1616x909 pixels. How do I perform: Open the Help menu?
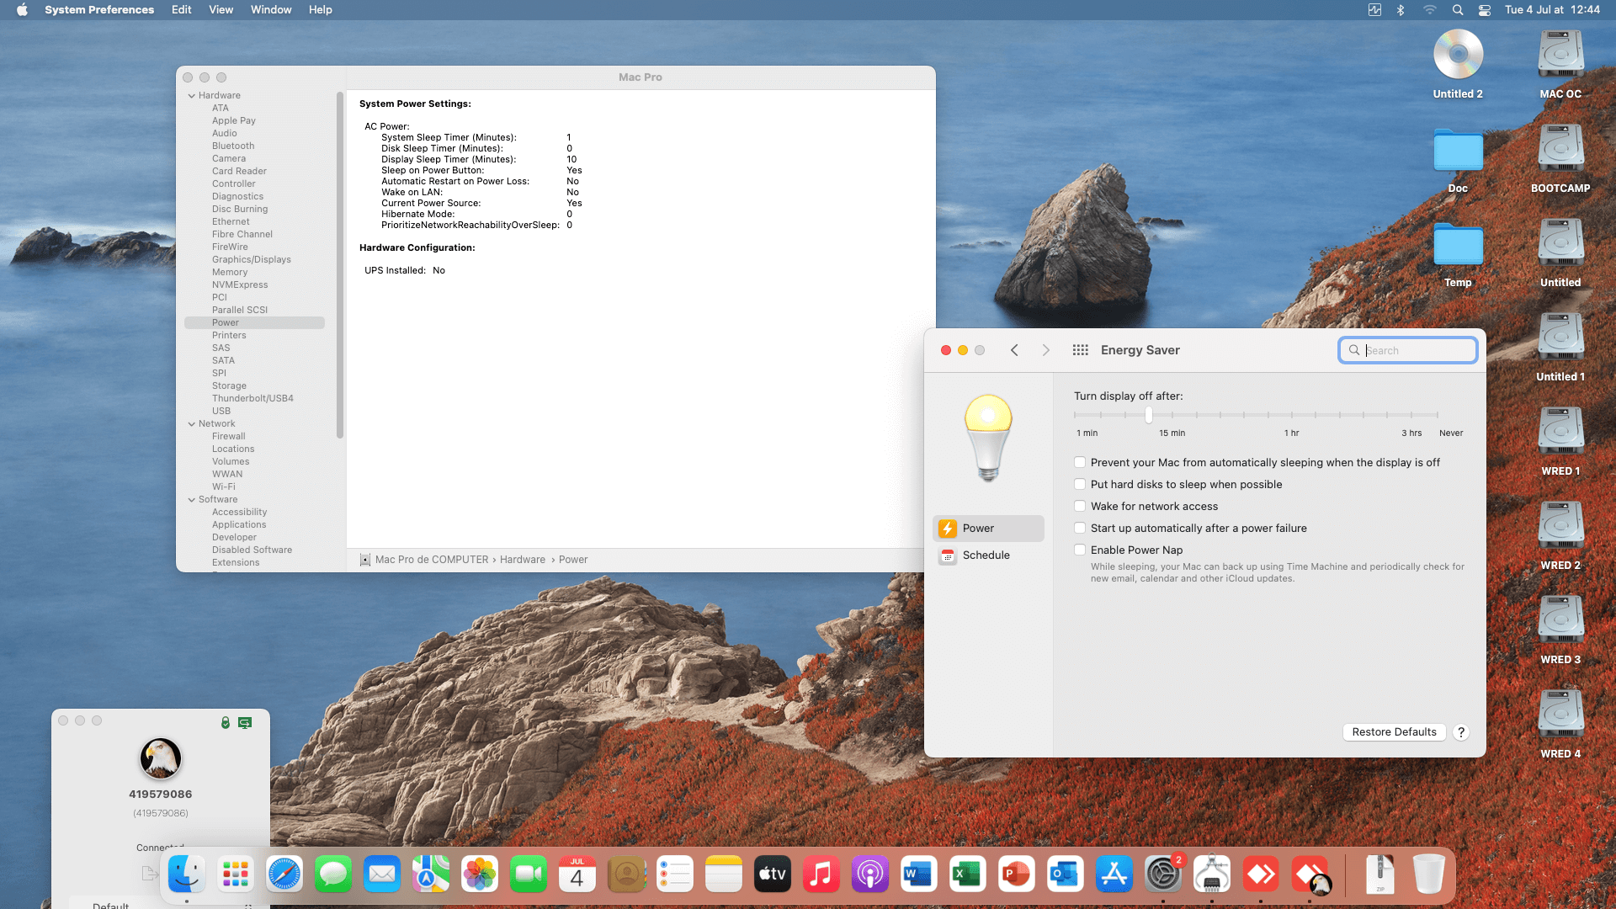click(321, 10)
